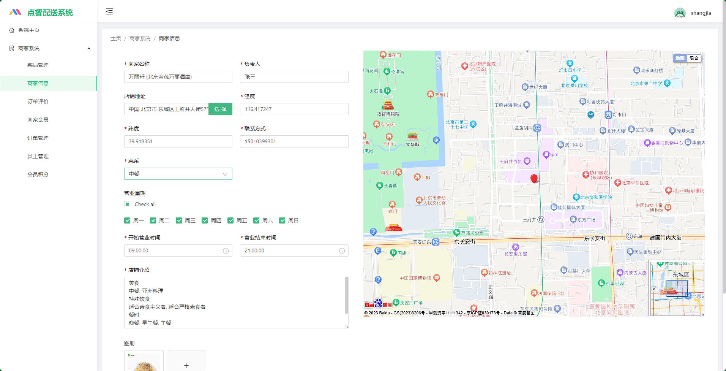Image resolution: width=726 pixels, height=371 pixels.
Task: Open 订单管理 in the sidebar
Action: (x=49, y=138)
